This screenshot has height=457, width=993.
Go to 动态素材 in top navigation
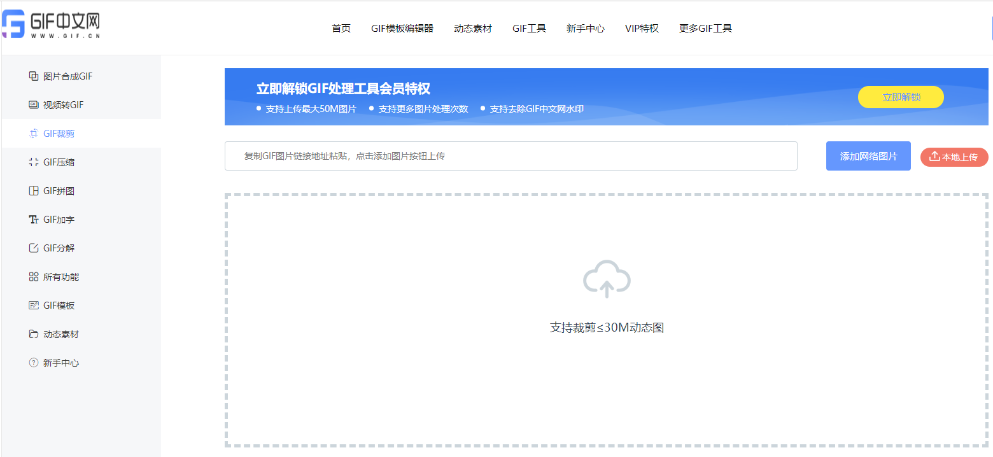coord(473,29)
